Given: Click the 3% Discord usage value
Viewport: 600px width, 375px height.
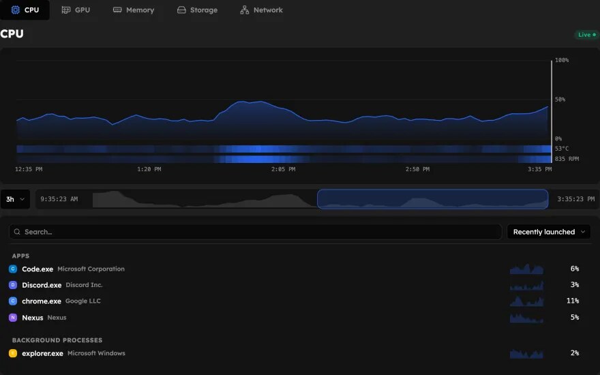Looking at the screenshot, I should pos(574,285).
